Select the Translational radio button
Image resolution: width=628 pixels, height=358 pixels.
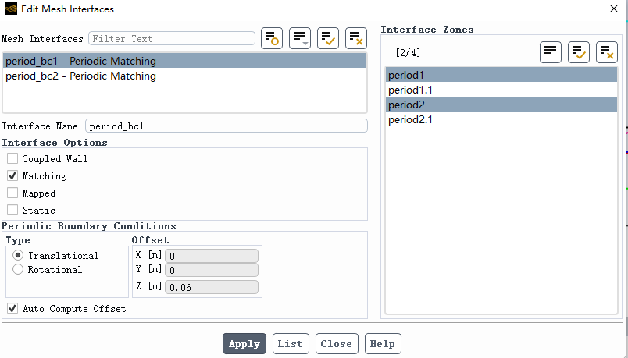[18, 256]
